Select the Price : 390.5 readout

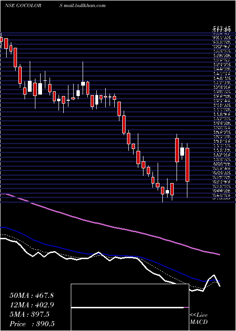point(32,324)
